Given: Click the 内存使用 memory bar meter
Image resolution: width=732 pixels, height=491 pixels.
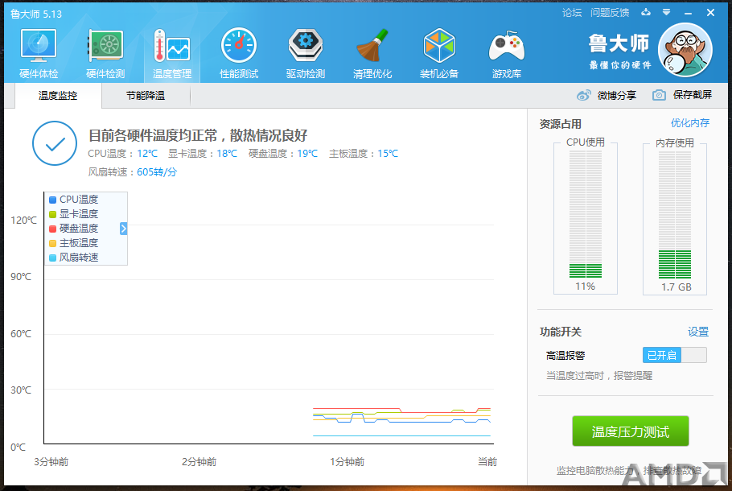Looking at the screenshot, I should pos(675,214).
